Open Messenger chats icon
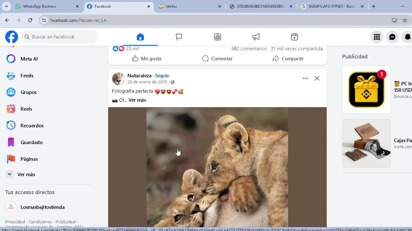 point(392,37)
